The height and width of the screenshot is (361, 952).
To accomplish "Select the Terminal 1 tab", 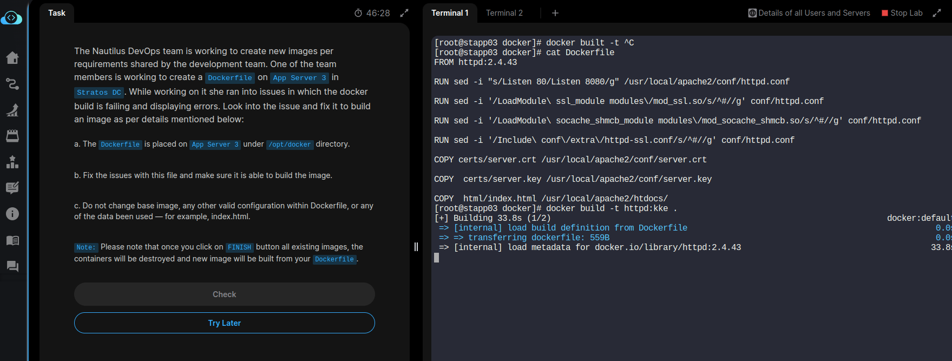I will pos(450,13).
